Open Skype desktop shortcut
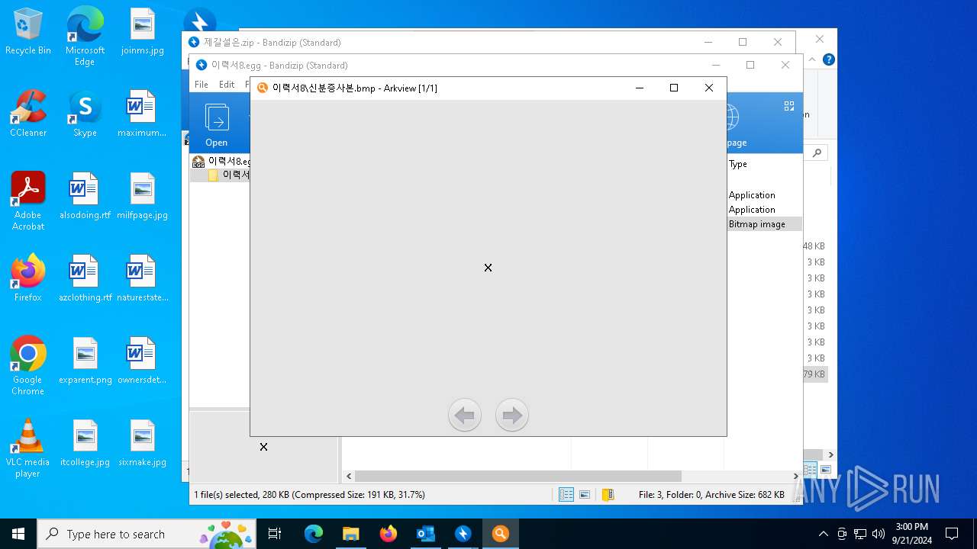 click(x=85, y=114)
